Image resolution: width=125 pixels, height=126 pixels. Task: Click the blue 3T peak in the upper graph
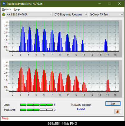(22, 39)
